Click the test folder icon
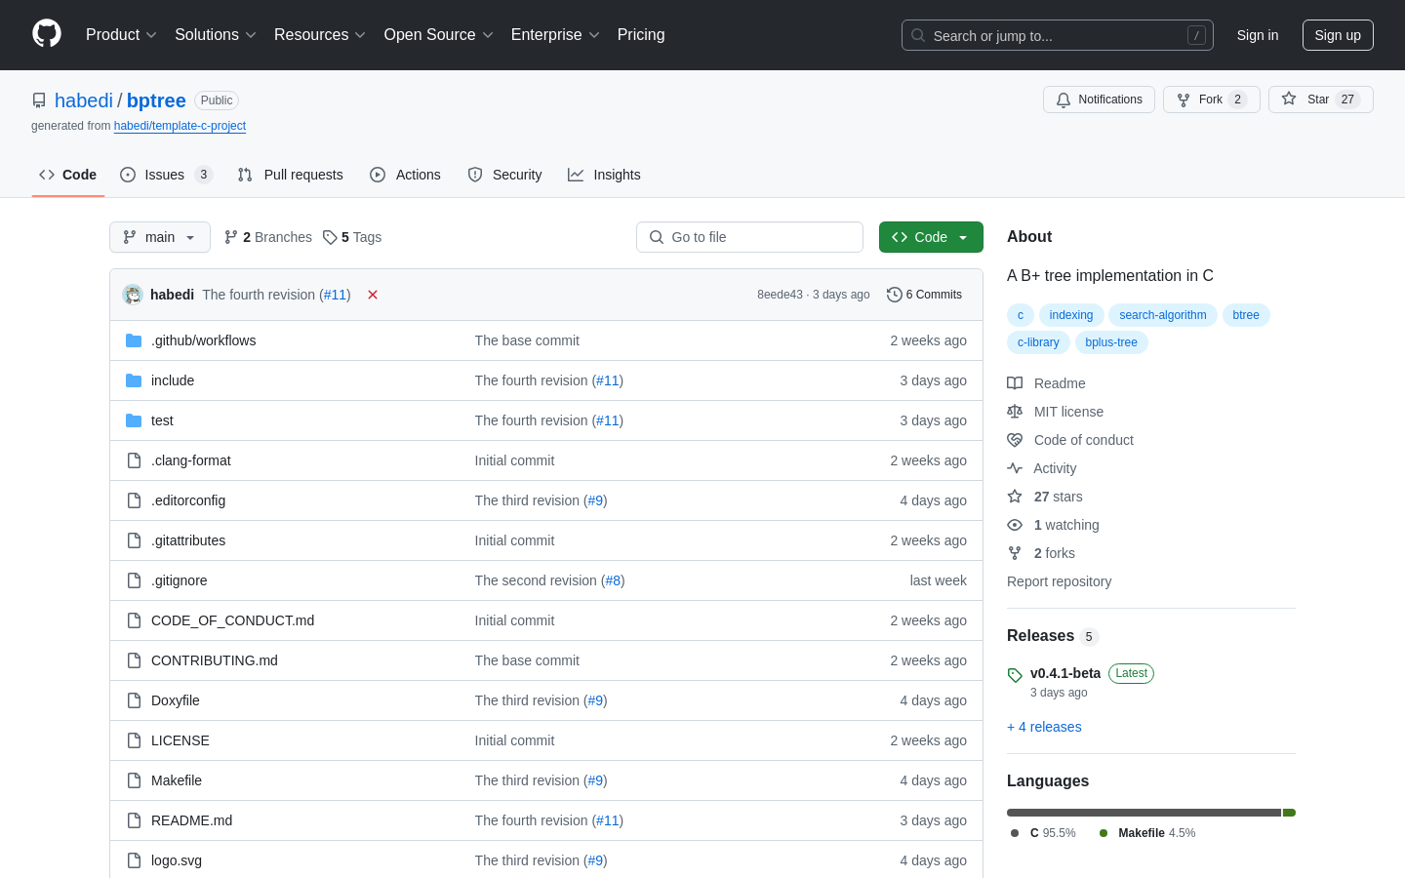Image resolution: width=1405 pixels, height=878 pixels. click(x=134, y=420)
